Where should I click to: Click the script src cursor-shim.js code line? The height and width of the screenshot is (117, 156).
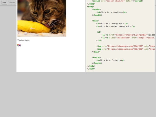[x=118, y=1]
